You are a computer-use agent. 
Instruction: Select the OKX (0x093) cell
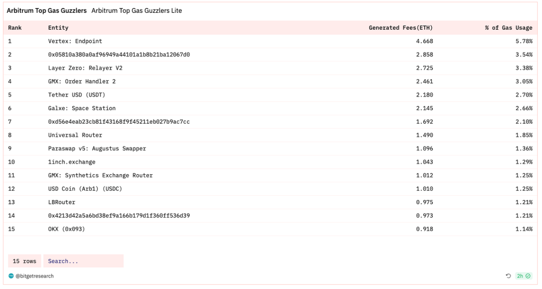point(66,229)
